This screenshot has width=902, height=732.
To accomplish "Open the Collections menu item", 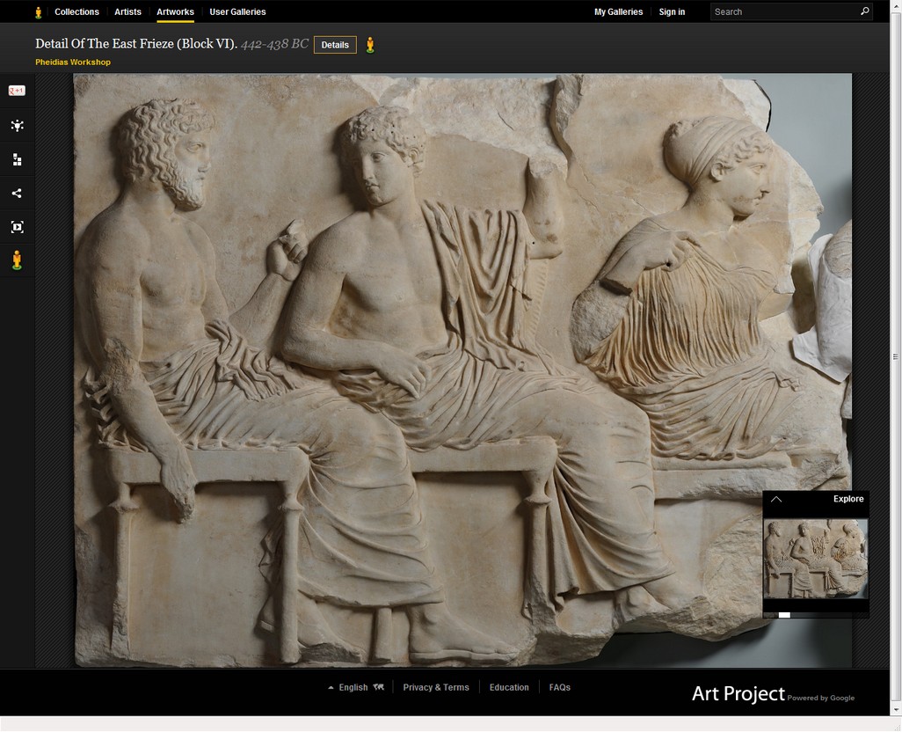I will 76,12.
